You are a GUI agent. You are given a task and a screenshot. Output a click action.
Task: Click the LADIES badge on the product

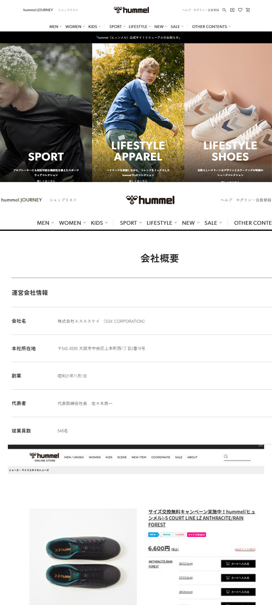point(180,535)
